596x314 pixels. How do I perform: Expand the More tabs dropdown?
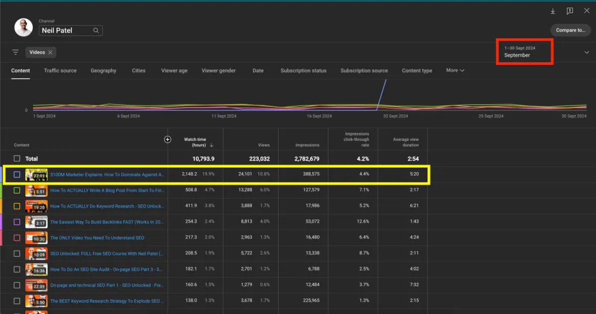(x=455, y=70)
